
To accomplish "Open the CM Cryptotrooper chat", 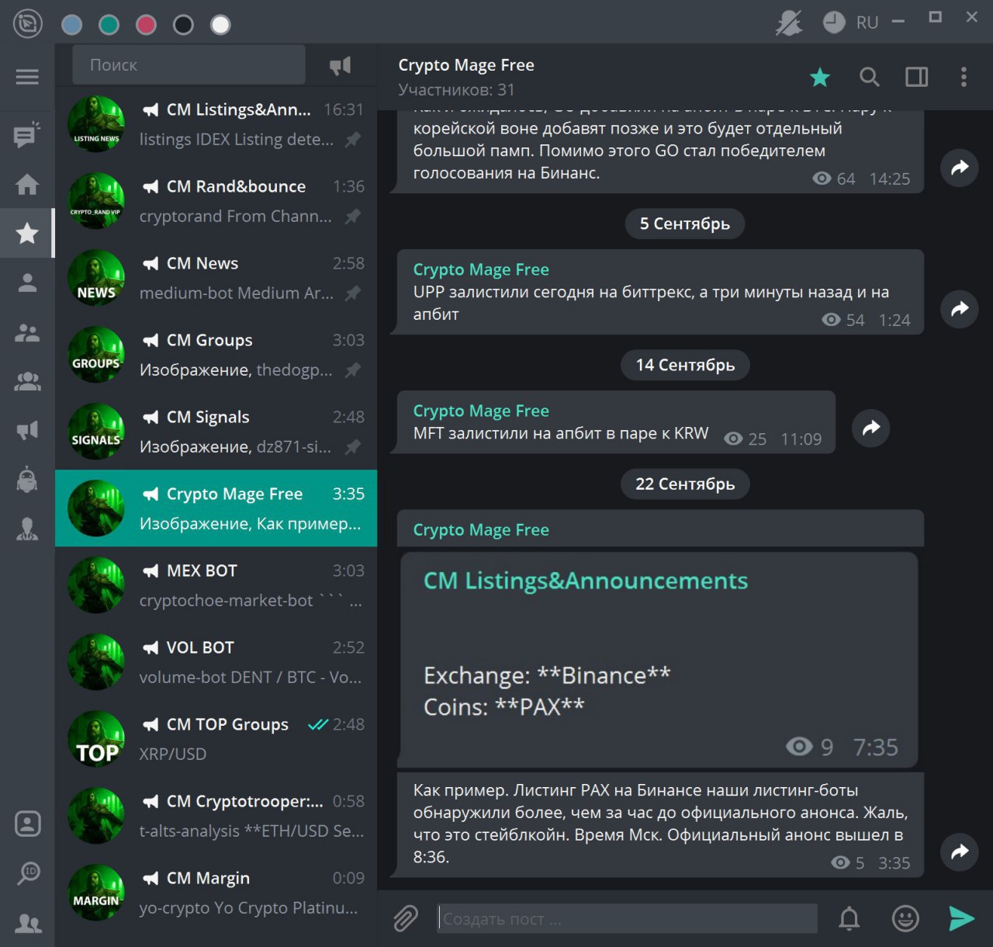I will [x=216, y=816].
